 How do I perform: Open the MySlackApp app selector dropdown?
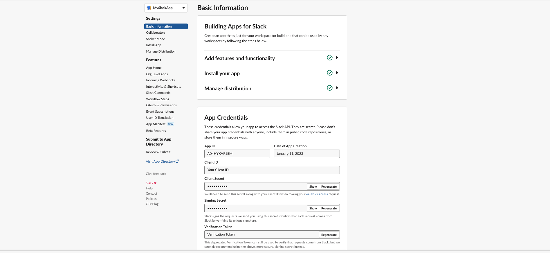pyautogui.click(x=183, y=8)
